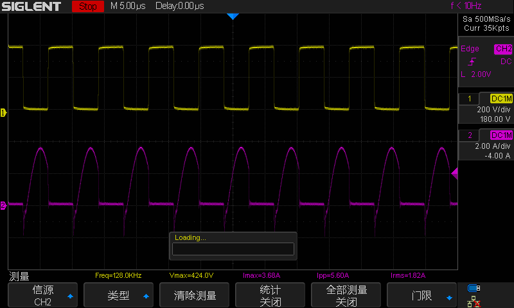Viewport: 514px width, 308px height.
Task: Click the 180.00 V channel 1 offset
Action: coord(495,119)
